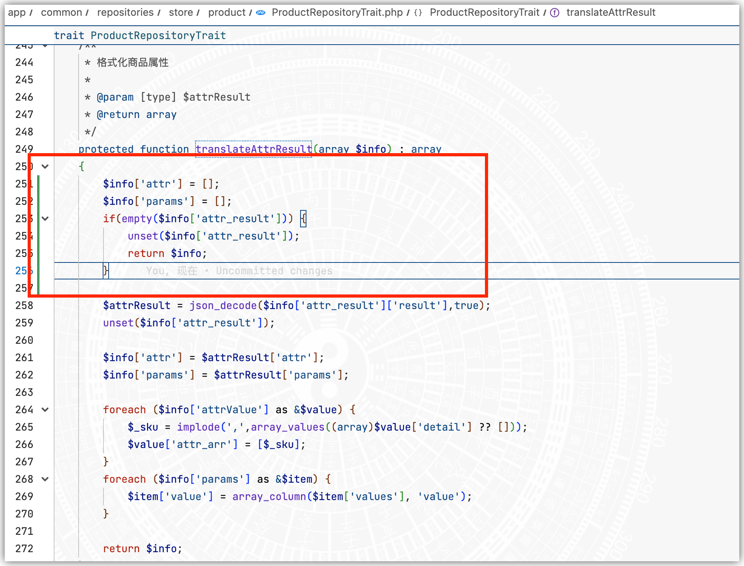This screenshot has width=744, height=566.
Task: Click 'array_values' call on line 265
Action: (x=287, y=427)
